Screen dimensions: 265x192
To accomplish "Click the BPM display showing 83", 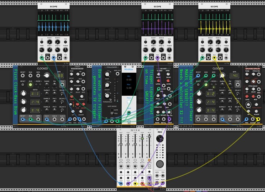I will [60, 75].
